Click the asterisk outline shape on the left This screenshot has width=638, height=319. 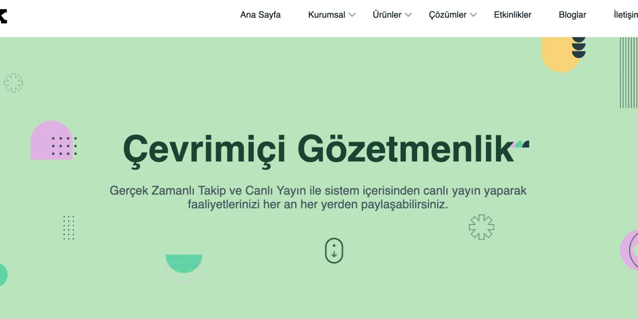click(13, 83)
